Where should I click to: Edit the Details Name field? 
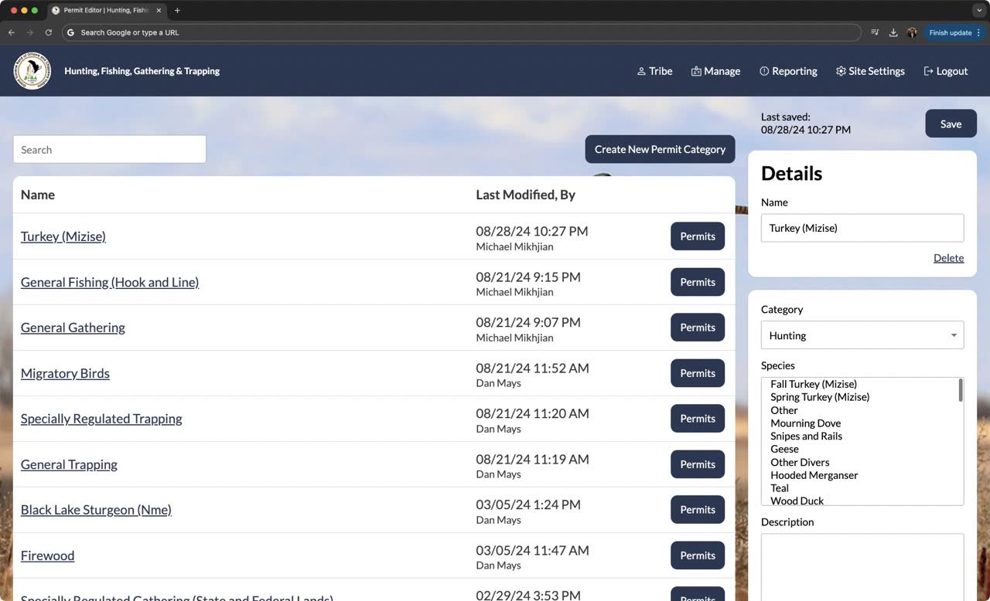tap(862, 228)
